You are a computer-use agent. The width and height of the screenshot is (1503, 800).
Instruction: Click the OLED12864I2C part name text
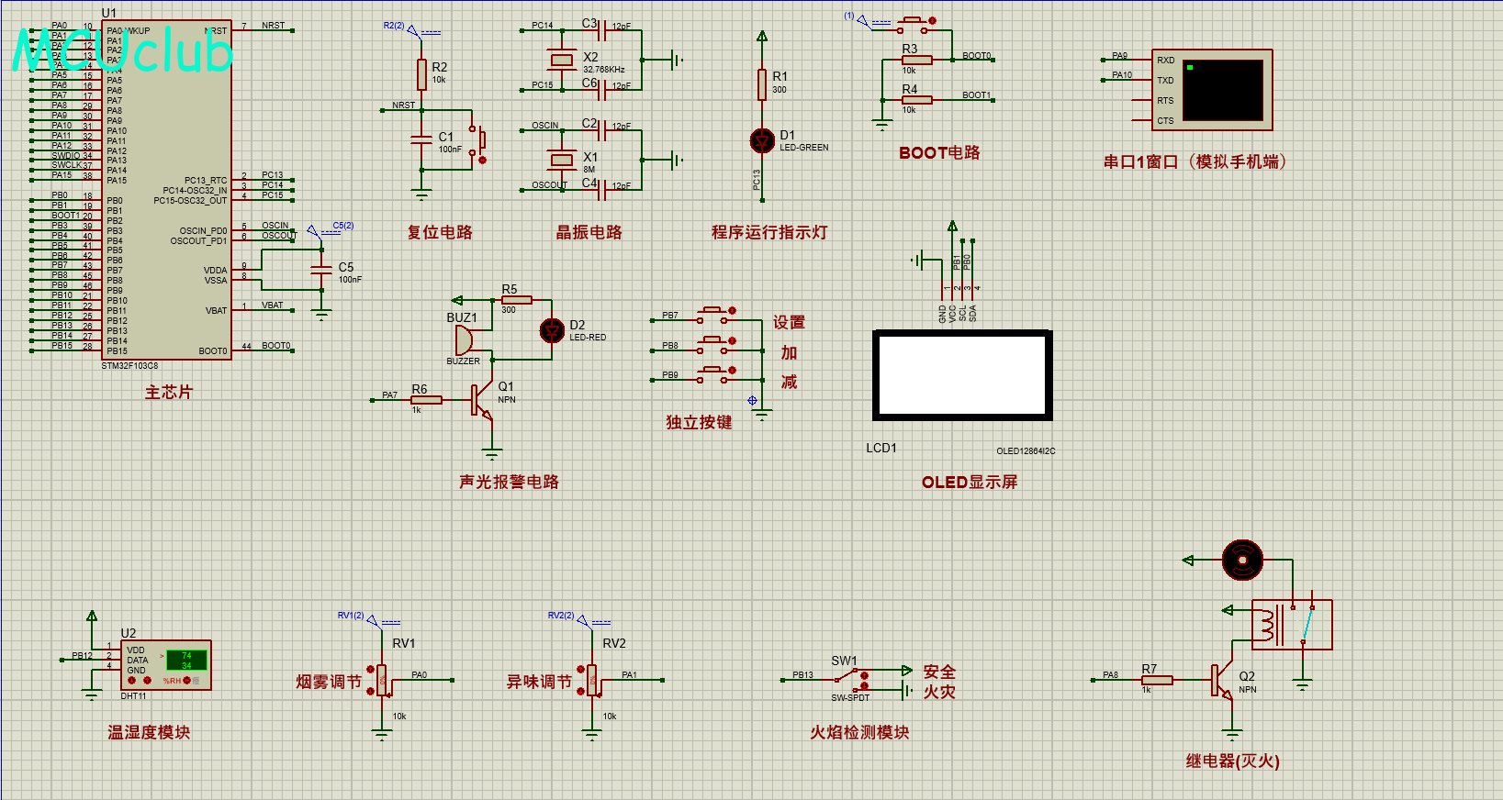1026,450
